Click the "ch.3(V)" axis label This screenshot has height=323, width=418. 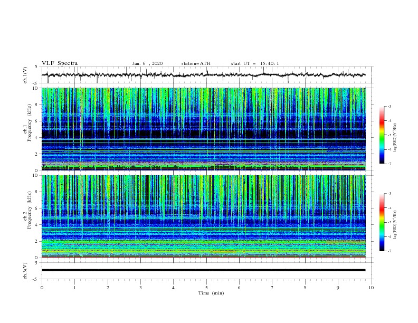25,271
